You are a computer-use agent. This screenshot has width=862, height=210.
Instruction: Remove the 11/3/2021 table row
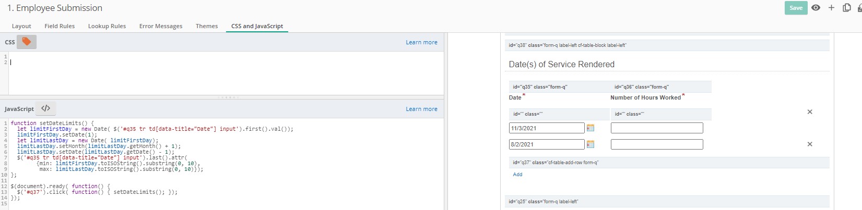point(810,112)
